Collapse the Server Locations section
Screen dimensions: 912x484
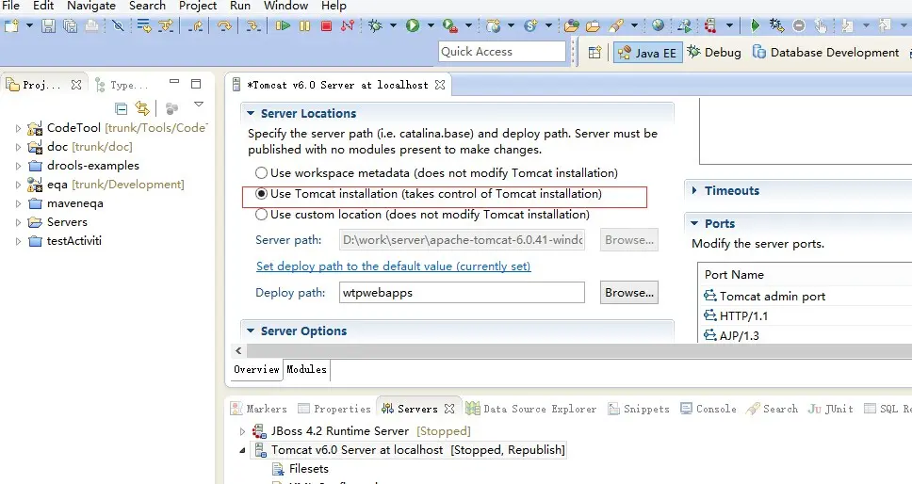[x=251, y=113]
